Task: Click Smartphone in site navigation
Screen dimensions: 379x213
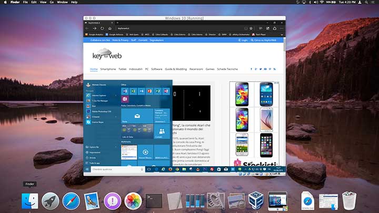Action: pos(108,69)
